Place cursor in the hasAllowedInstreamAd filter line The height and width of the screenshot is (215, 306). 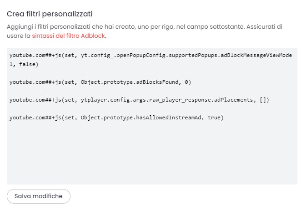[x=116, y=118]
